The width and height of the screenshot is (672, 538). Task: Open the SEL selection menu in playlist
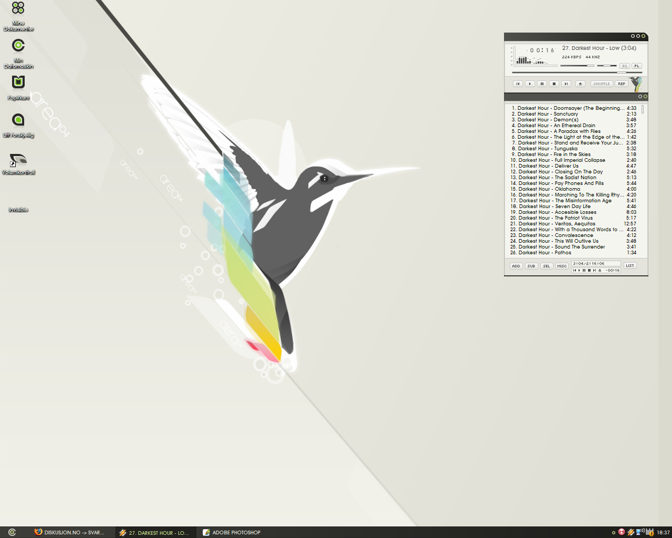click(547, 266)
